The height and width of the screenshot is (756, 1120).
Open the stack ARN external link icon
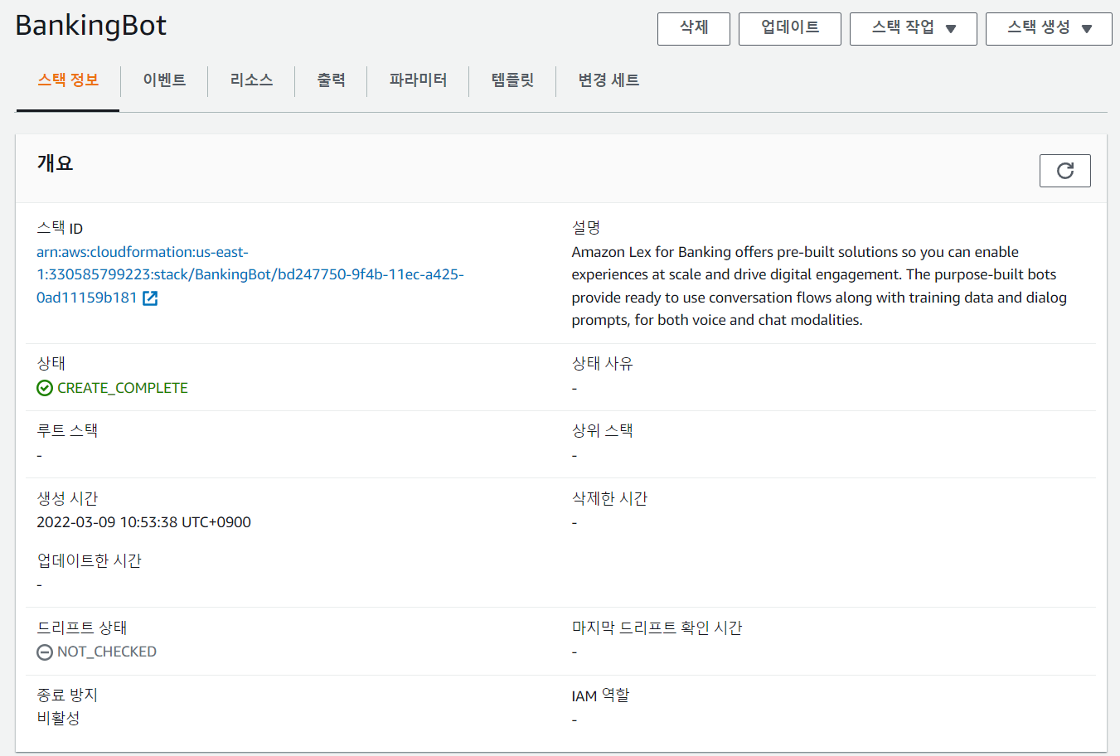pyautogui.click(x=150, y=298)
